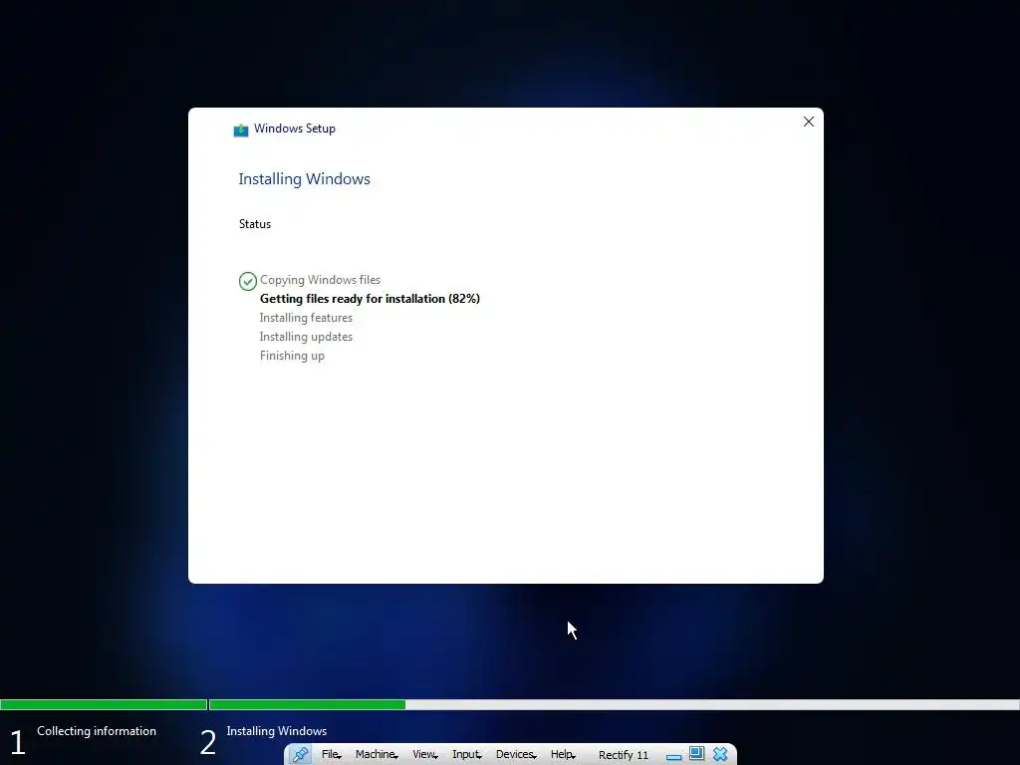Open the Help menu

click(563, 755)
